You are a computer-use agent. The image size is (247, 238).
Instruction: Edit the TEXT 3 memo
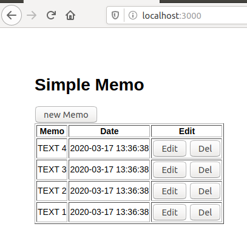point(169,170)
